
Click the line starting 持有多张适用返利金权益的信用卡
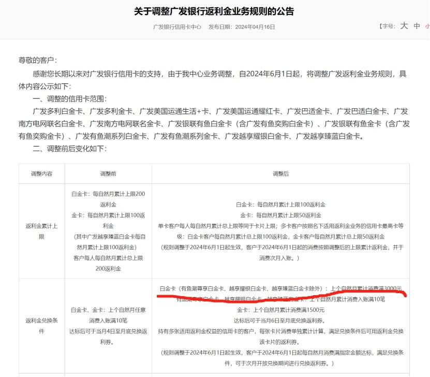pyautogui.click(x=280, y=337)
